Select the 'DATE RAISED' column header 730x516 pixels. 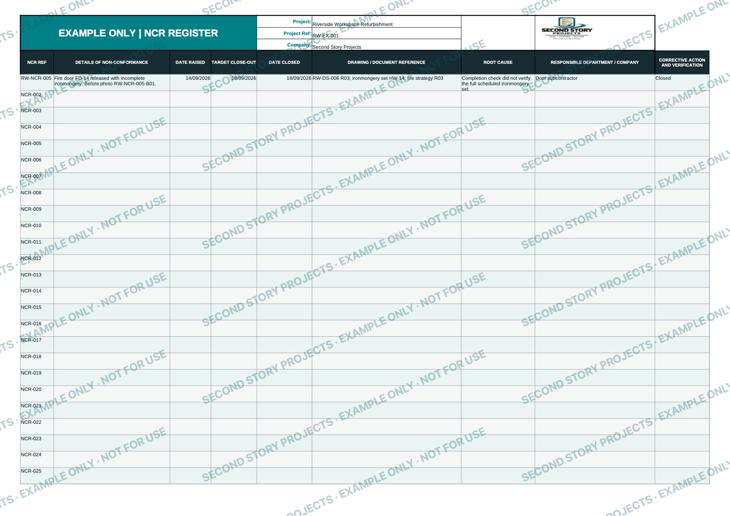190,63
